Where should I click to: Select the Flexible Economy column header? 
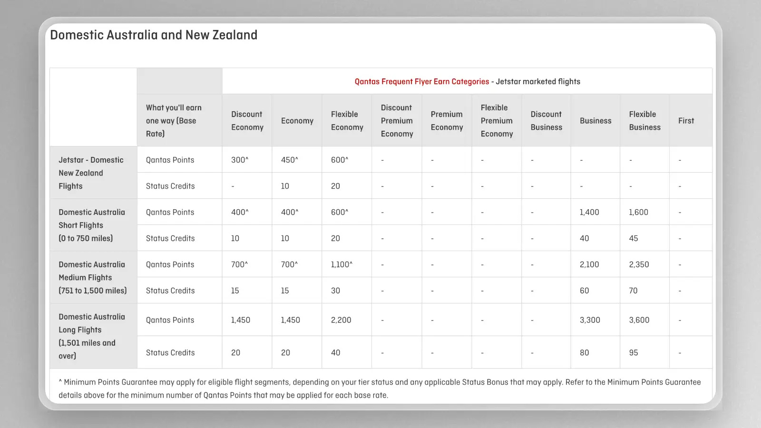click(347, 120)
